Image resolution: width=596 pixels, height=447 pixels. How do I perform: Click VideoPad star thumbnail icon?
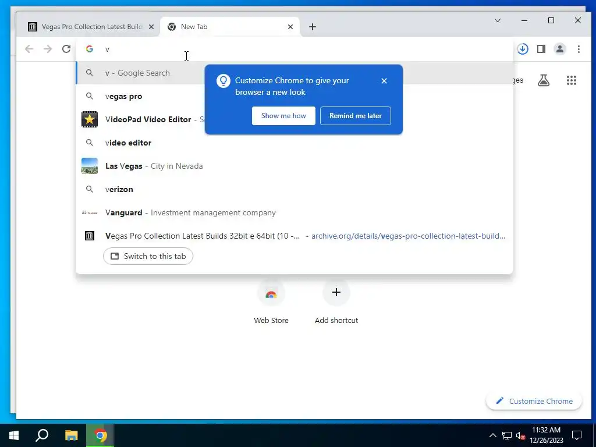coord(89,119)
